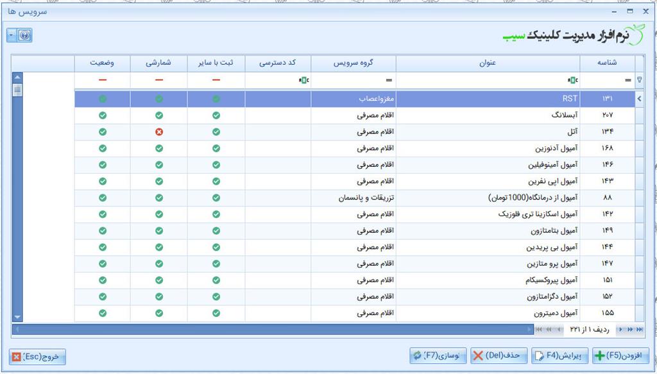Click the Refresh (نوسازی F7) arrows icon

coord(418,355)
